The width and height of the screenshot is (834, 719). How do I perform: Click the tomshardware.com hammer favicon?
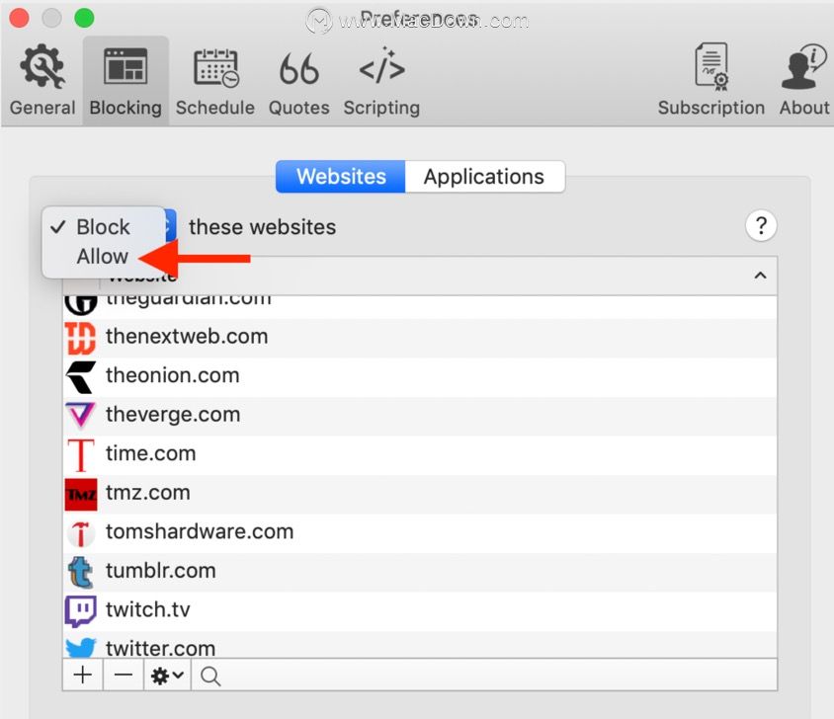pyautogui.click(x=81, y=533)
